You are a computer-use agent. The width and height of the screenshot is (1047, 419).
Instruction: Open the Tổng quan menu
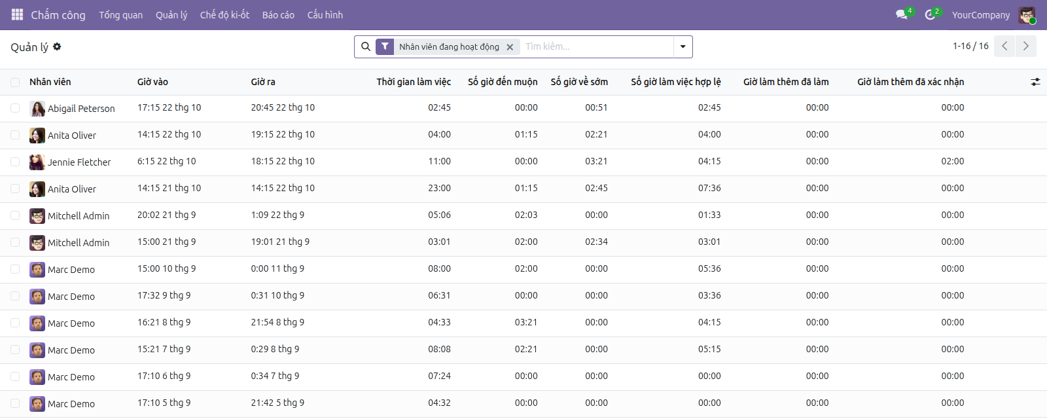click(121, 14)
